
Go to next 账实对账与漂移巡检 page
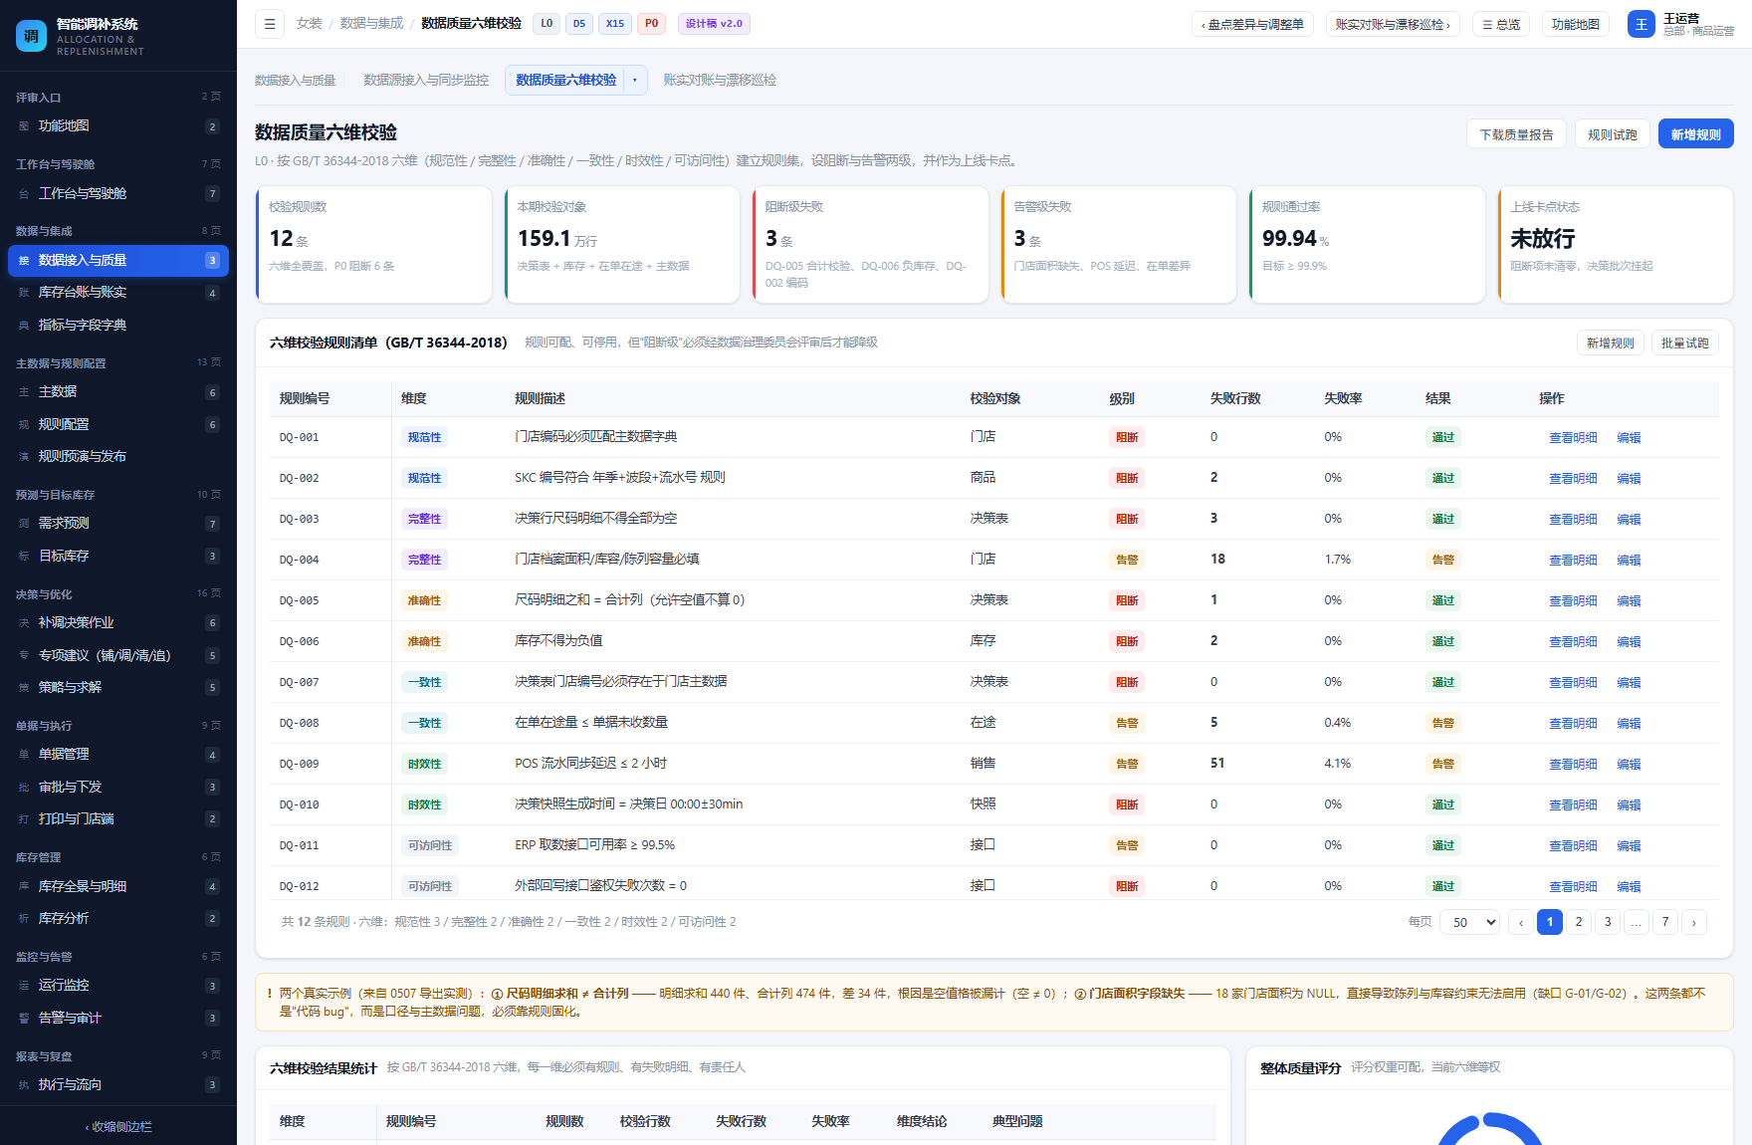[1393, 25]
